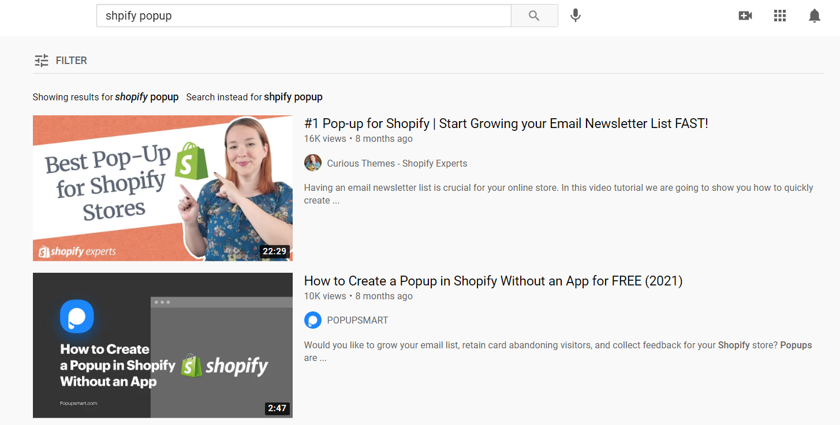Start voice search with microphone icon
The width and height of the screenshot is (840, 425).
click(575, 16)
